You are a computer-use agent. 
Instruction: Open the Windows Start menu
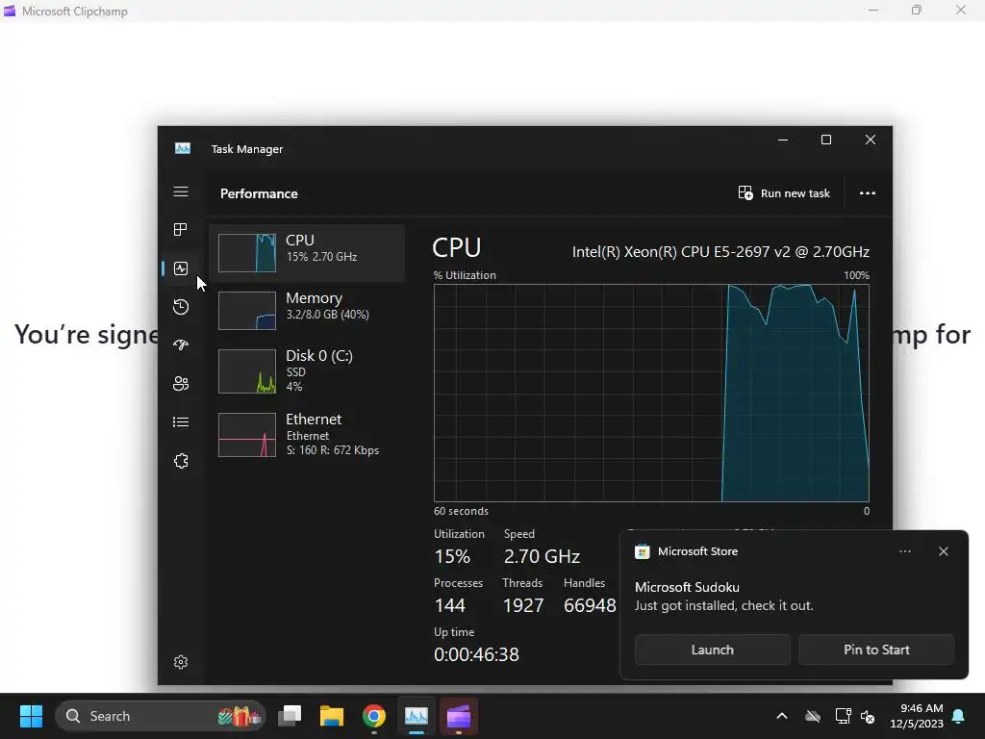point(31,716)
